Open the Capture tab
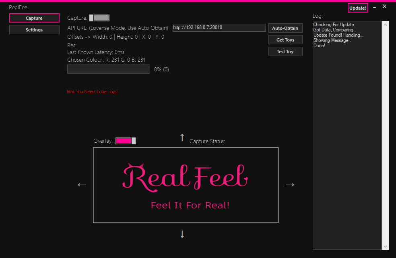The width and height of the screenshot is (396, 258). click(x=34, y=18)
